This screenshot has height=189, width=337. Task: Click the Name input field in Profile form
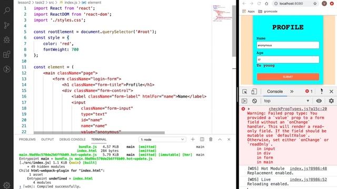[288, 45]
